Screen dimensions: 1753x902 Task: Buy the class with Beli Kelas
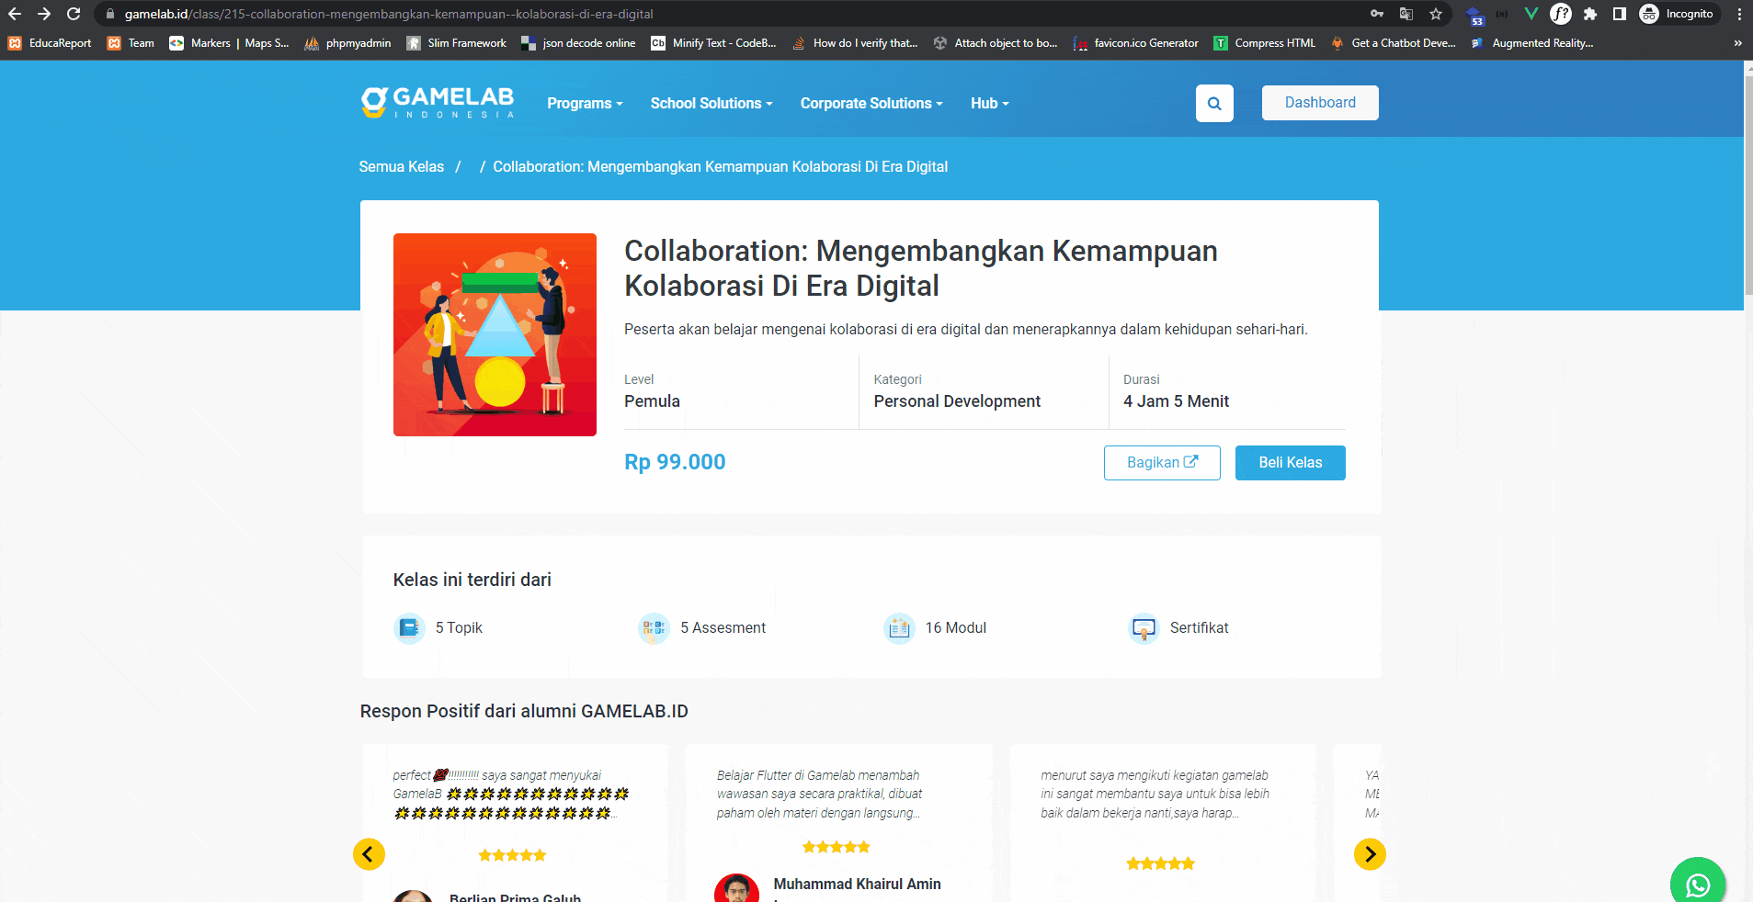click(1290, 462)
